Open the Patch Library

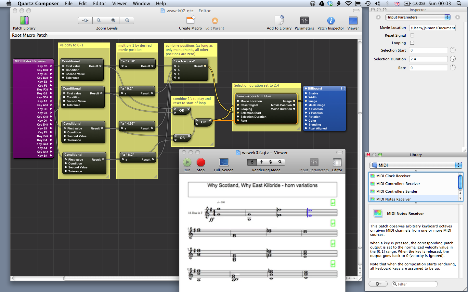(x=24, y=20)
